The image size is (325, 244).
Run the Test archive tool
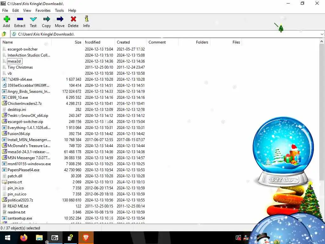pyautogui.click(x=33, y=22)
